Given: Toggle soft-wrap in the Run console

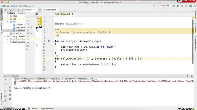Looking at the screenshot, I should (x=10, y=87).
